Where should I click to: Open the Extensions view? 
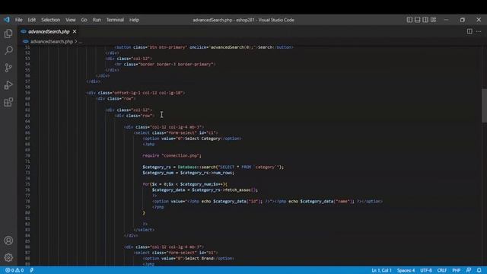[x=8, y=102]
